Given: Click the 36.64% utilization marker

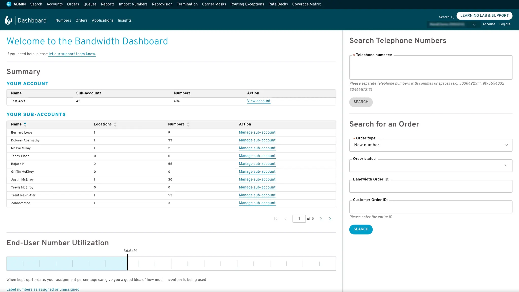Looking at the screenshot, I should [x=127, y=263].
